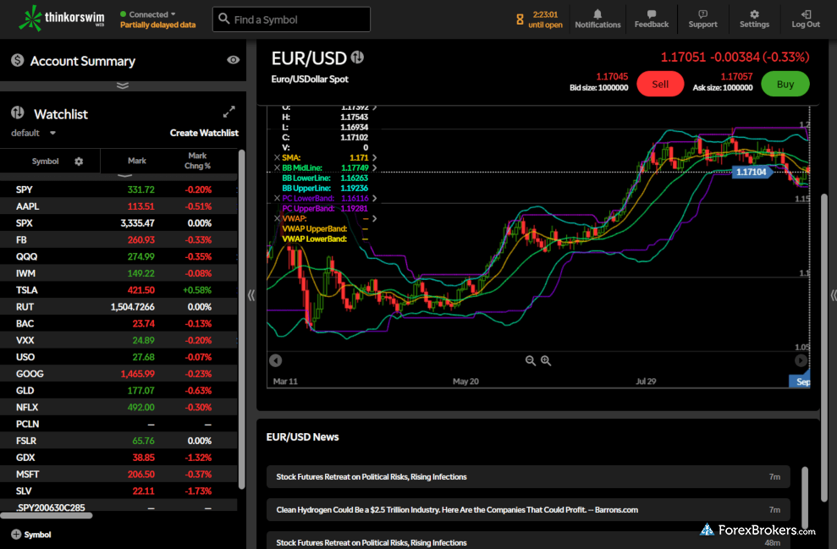Image resolution: width=837 pixels, height=549 pixels.
Task: Expand VWAP study options arrow
Action: pyautogui.click(x=375, y=218)
